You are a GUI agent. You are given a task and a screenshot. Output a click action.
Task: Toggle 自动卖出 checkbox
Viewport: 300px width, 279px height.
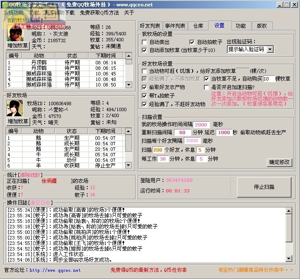tap(145, 42)
